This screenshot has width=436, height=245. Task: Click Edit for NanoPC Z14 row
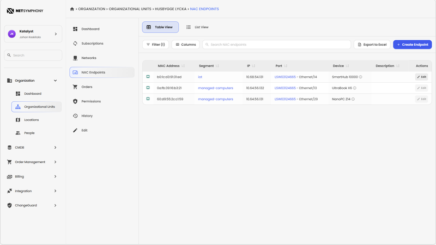[421, 99]
